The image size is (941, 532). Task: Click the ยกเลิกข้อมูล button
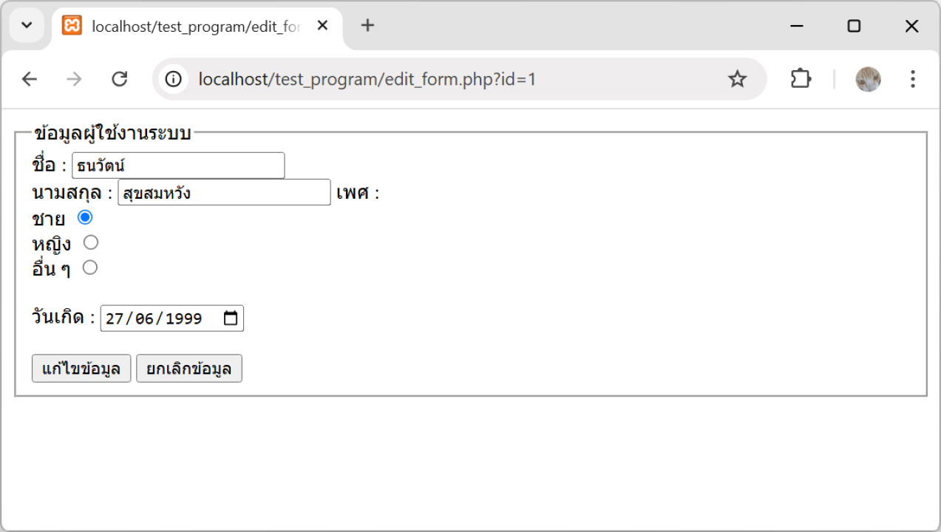(x=189, y=369)
